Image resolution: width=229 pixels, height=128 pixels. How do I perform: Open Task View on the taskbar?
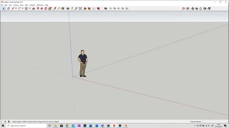coord(49,126)
